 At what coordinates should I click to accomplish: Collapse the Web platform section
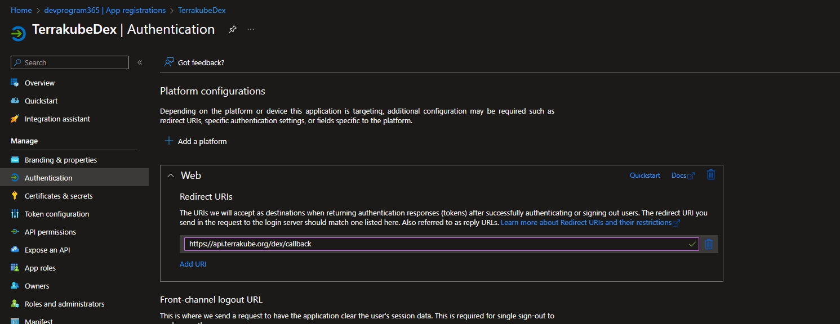click(x=171, y=175)
